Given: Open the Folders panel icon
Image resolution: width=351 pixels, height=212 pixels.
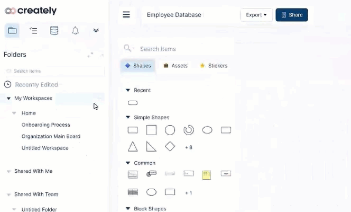Looking at the screenshot, I should [13, 31].
